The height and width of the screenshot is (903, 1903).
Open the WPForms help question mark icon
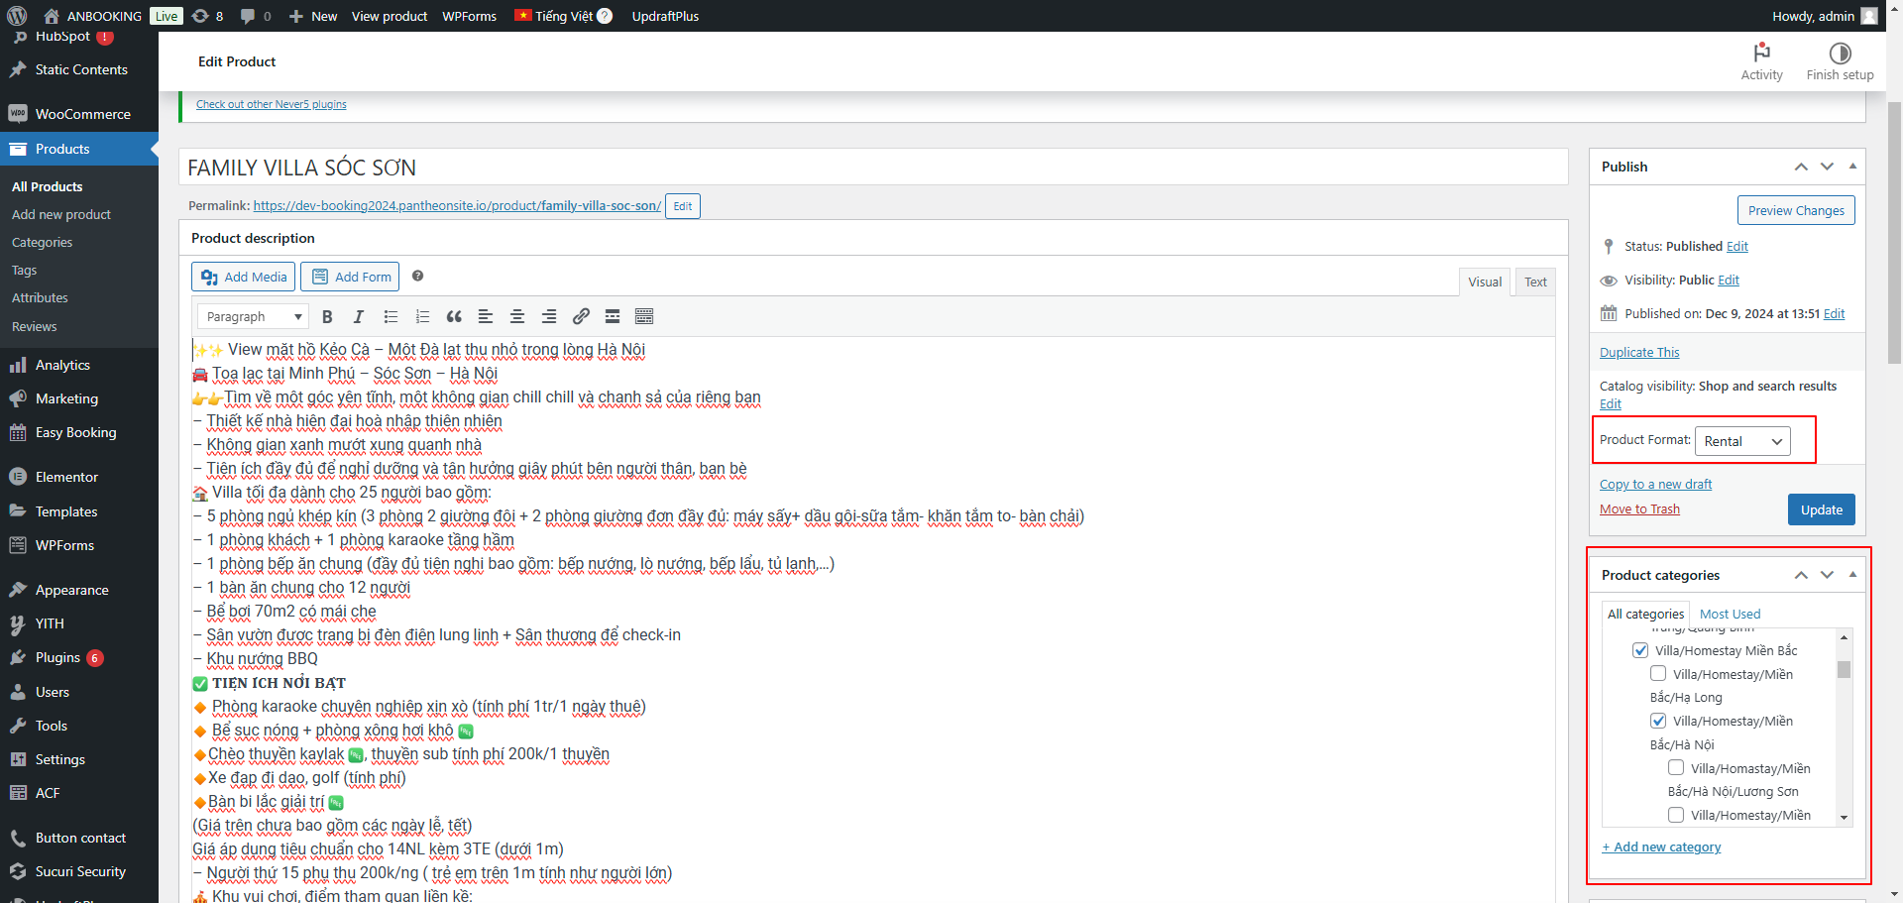click(x=417, y=277)
